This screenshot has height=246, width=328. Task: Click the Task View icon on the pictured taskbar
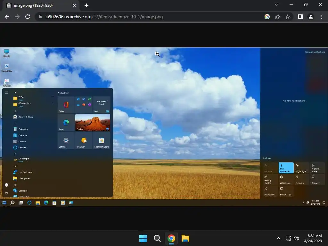[x=21, y=202]
